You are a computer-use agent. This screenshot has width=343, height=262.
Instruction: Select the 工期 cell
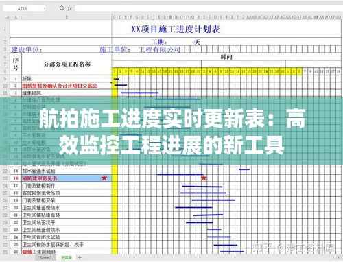click(159, 42)
